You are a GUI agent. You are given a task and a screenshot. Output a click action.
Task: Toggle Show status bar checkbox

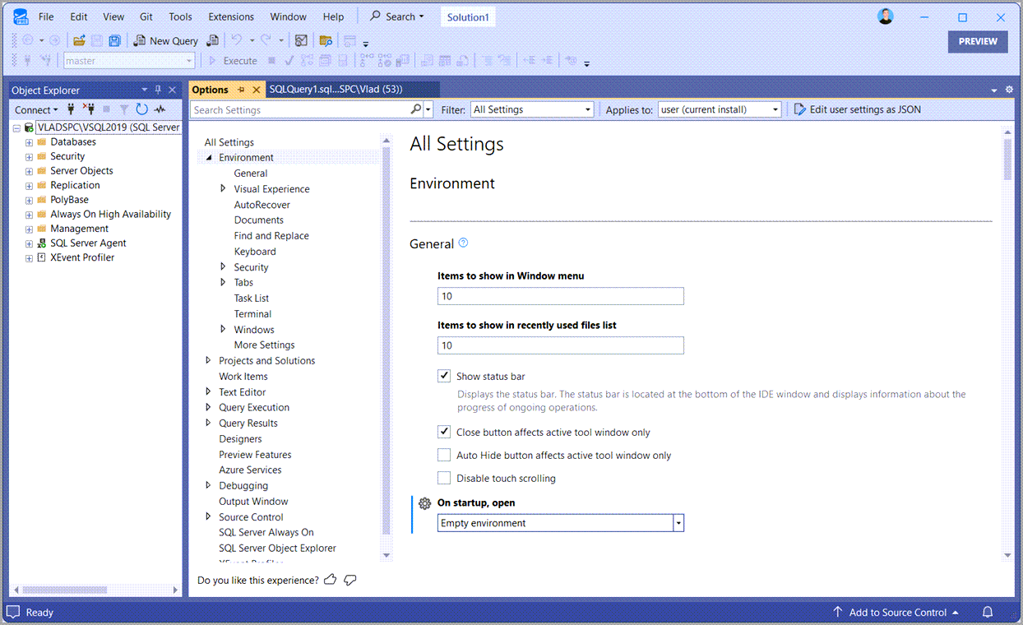[444, 377]
